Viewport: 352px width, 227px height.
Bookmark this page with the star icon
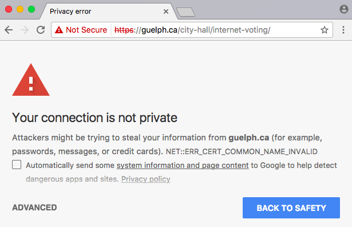tap(324, 30)
